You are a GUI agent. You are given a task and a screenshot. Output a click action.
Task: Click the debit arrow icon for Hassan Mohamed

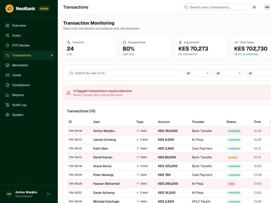(x=138, y=184)
